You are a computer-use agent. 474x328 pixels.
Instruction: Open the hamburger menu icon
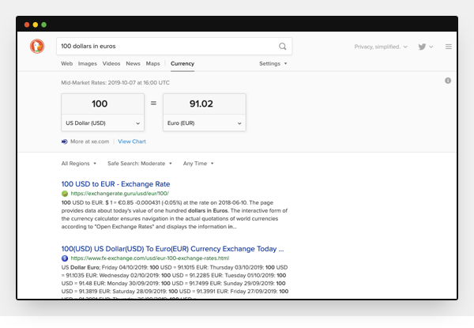pyautogui.click(x=448, y=47)
